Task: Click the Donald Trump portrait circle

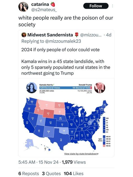Action: point(100,88)
